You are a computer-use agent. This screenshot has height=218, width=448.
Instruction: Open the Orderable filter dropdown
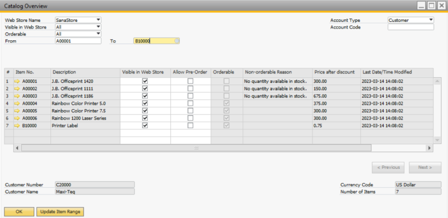pyautogui.click(x=99, y=34)
